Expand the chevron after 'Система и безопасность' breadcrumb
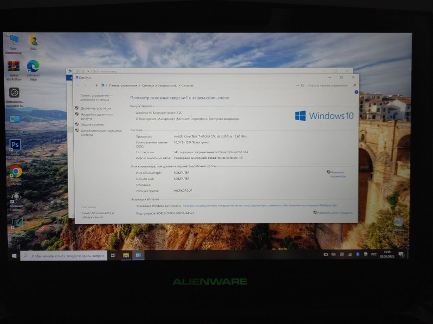Image resolution: width=433 pixels, height=324 pixels. (179, 86)
